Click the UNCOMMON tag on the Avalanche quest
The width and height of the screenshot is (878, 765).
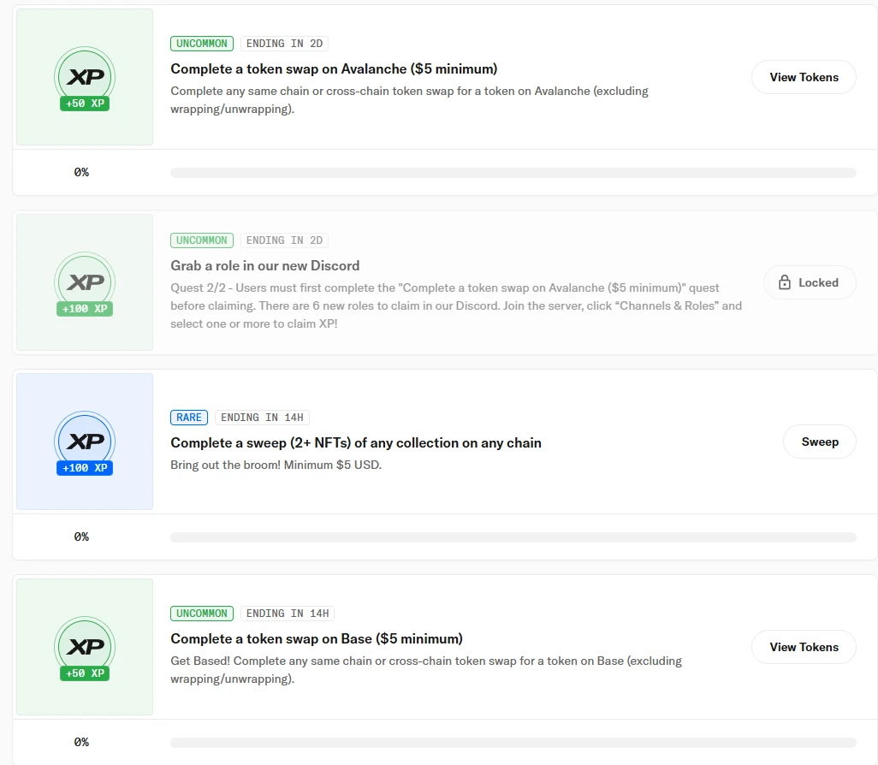coord(202,44)
